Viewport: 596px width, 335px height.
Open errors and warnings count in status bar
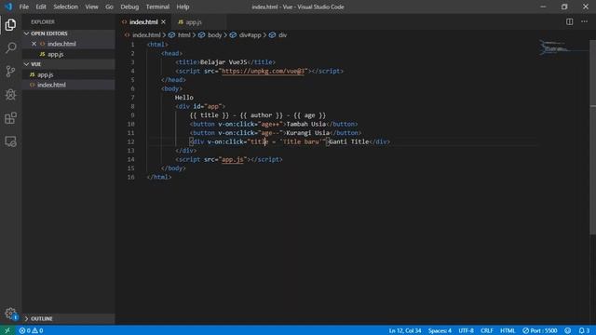click(x=31, y=331)
